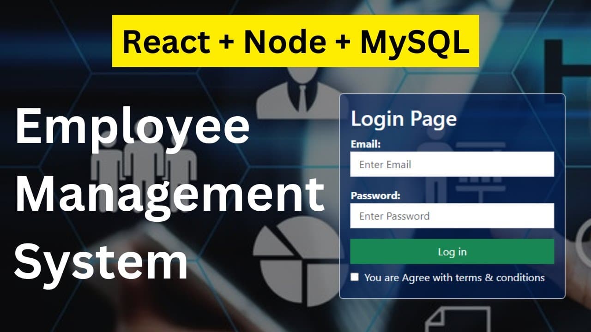Click the Enter Email input field

tap(452, 164)
